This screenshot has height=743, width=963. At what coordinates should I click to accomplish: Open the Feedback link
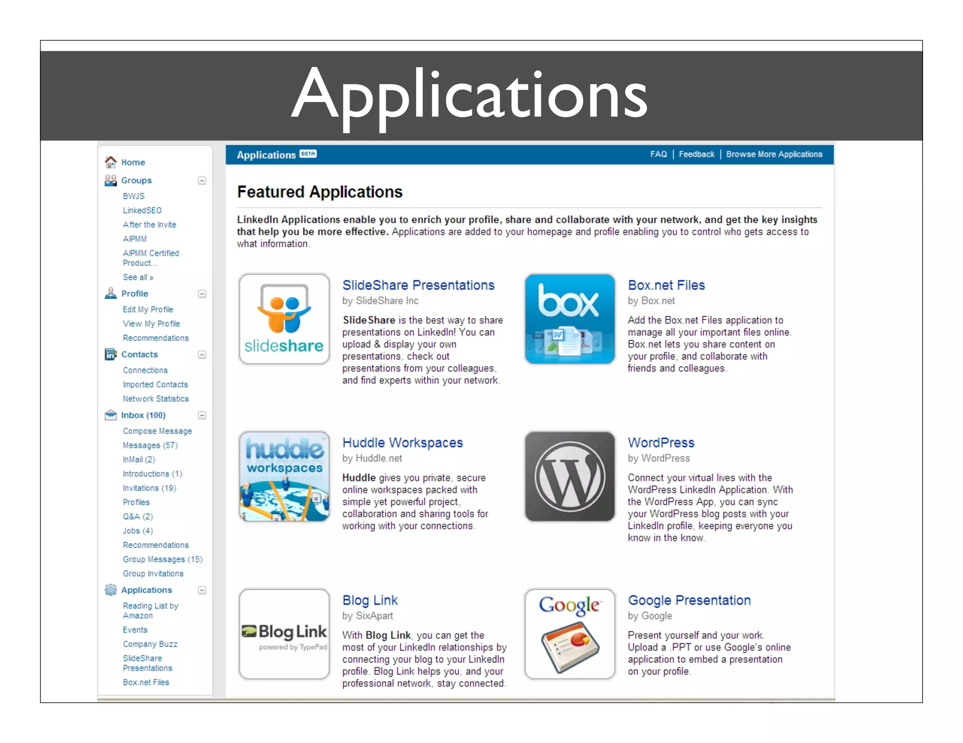[696, 154]
